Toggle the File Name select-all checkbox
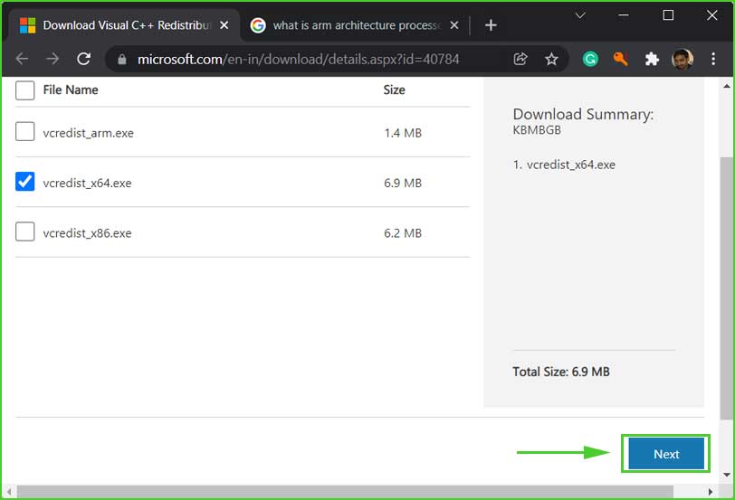The image size is (735, 500). click(x=24, y=90)
